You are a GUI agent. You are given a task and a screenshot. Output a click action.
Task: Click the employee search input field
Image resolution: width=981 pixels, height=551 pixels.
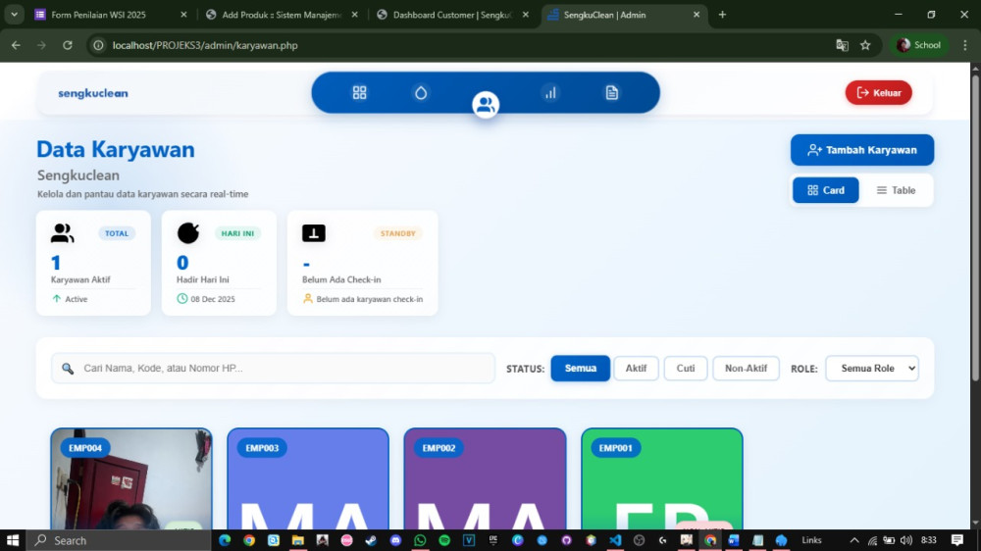click(x=275, y=369)
